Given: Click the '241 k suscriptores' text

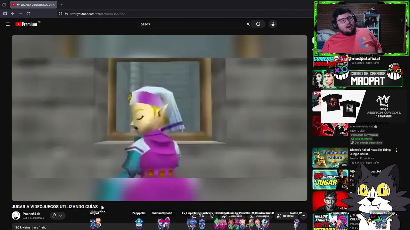Looking at the screenshot, I should (x=33, y=218).
